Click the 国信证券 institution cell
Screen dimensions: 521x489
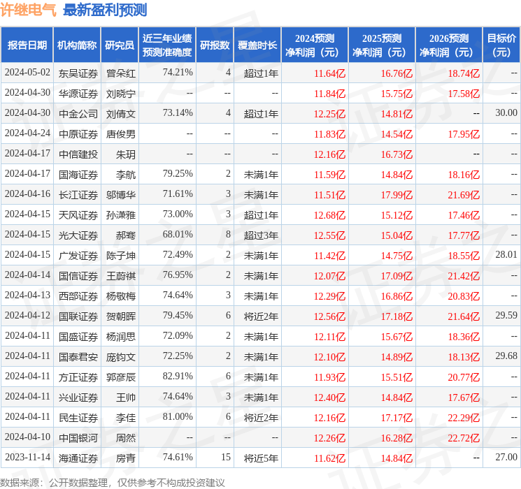click(78, 276)
